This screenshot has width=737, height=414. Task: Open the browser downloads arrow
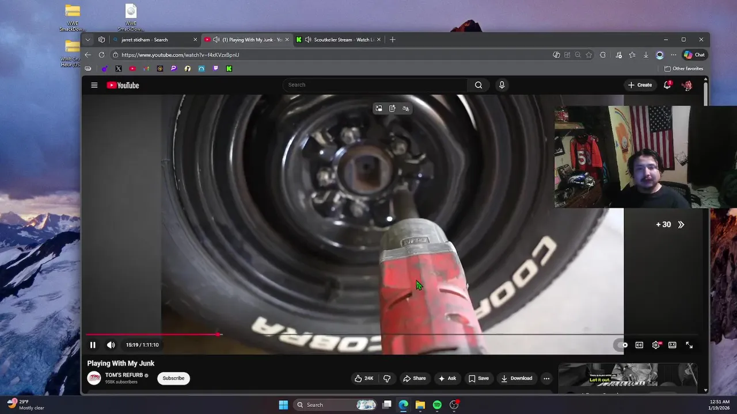click(645, 55)
